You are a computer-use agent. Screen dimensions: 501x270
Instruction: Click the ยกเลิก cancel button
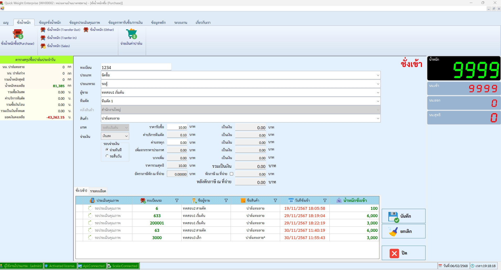(404, 231)
